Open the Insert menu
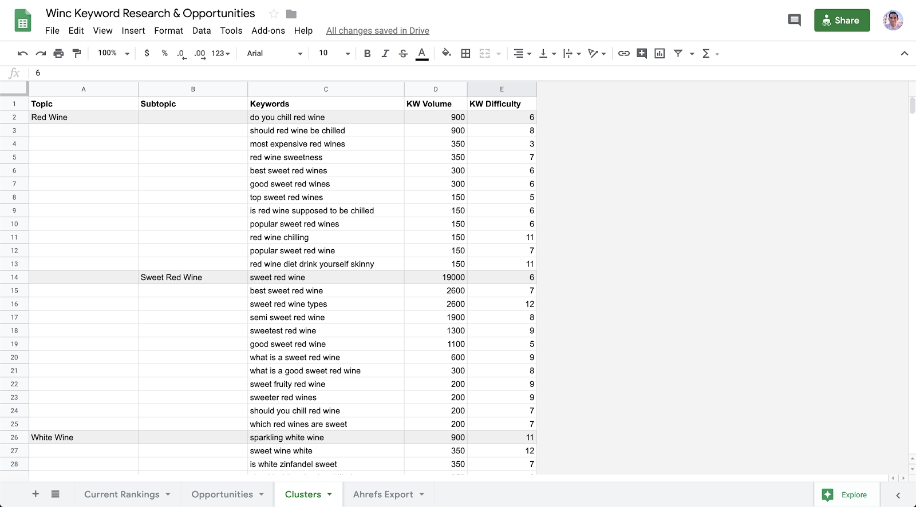 tap(133, 31)
